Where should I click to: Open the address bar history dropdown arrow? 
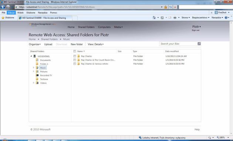coord(162,7)
